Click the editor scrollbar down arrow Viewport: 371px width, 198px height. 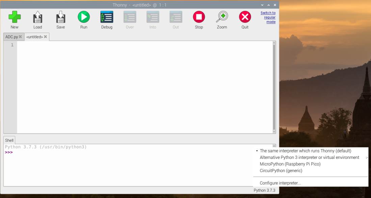point(274,132)
